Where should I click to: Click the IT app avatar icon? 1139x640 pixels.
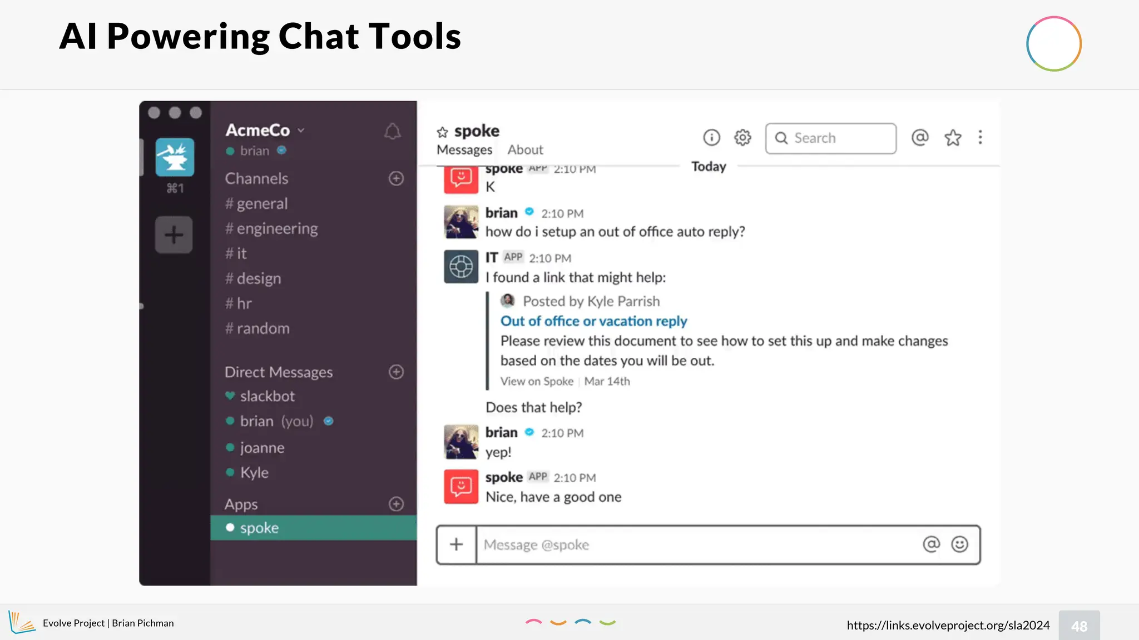[x=461, y=267]
